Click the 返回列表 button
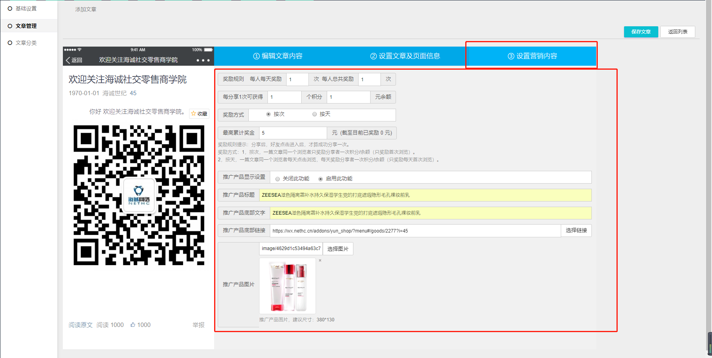Image resolution: width=712 pixels, height=358 pixels. [x=678, y=32]
